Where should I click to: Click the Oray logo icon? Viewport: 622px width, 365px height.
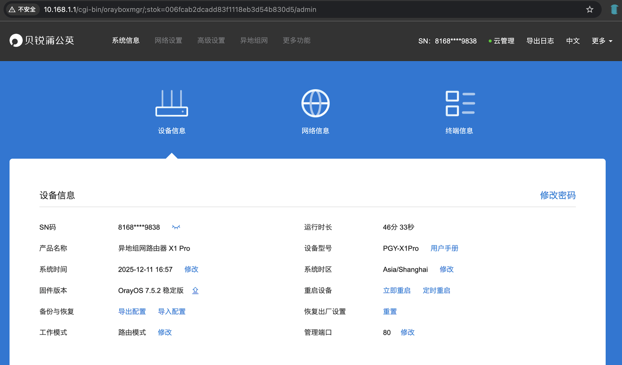tap(16, 40)
